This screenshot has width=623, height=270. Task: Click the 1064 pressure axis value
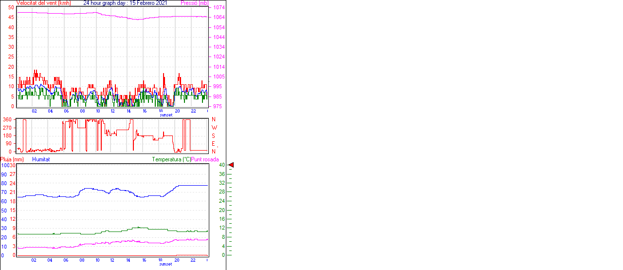[217, 18]
